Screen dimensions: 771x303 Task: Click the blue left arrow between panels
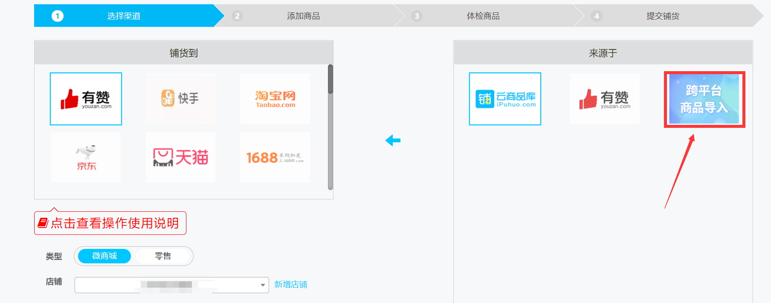(x=393, y=140)
